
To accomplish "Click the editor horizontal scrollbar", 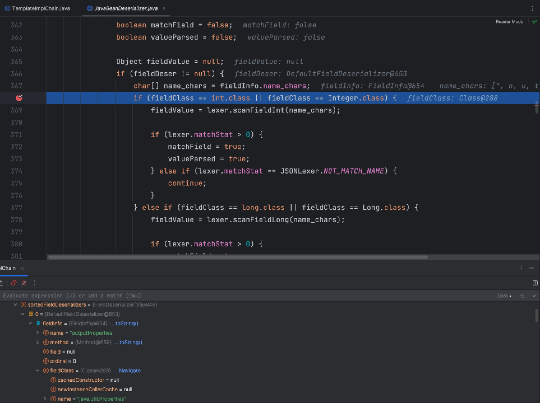I will coord(237,257).
